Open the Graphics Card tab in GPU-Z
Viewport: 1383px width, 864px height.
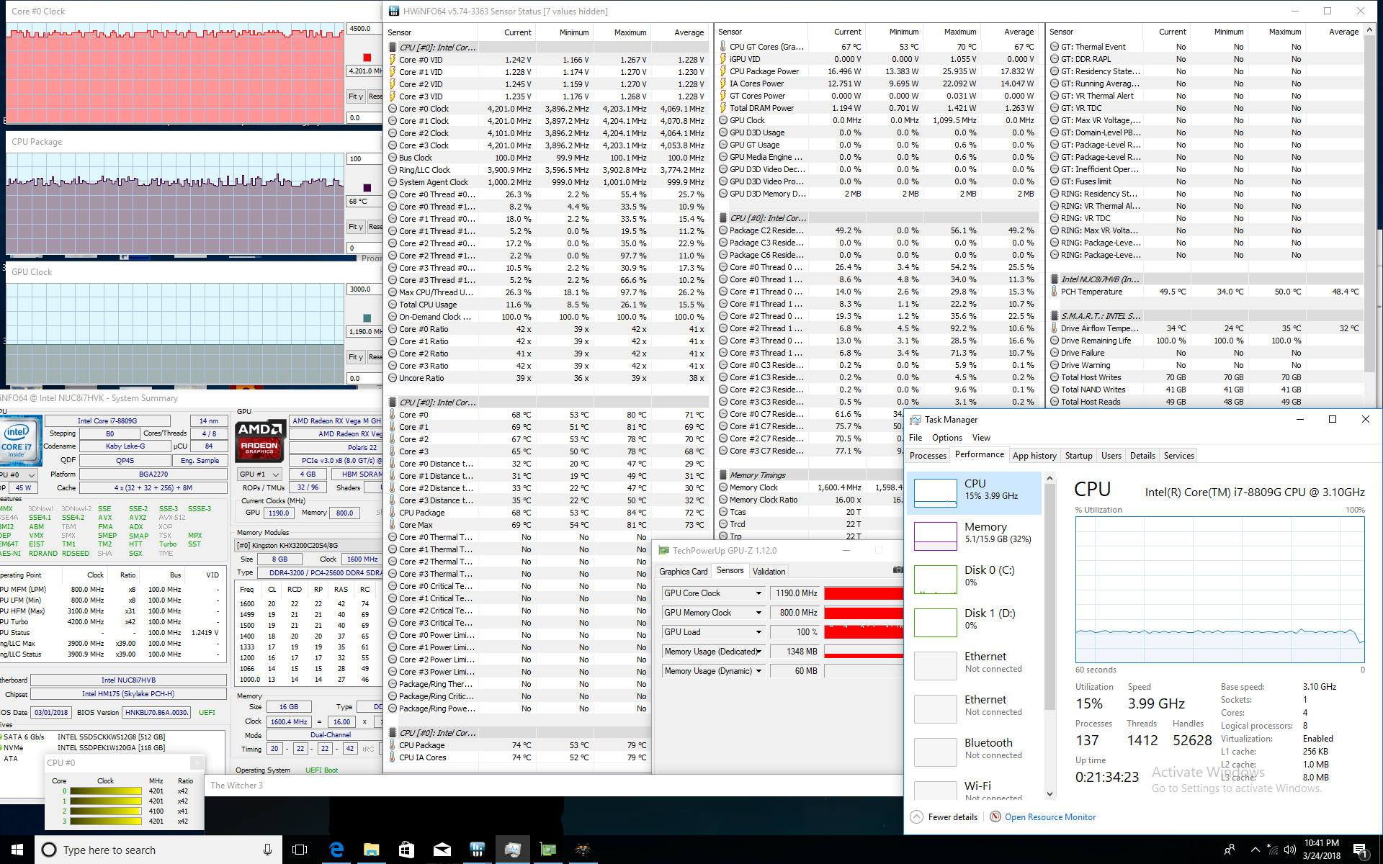click(x=683, y=571)
